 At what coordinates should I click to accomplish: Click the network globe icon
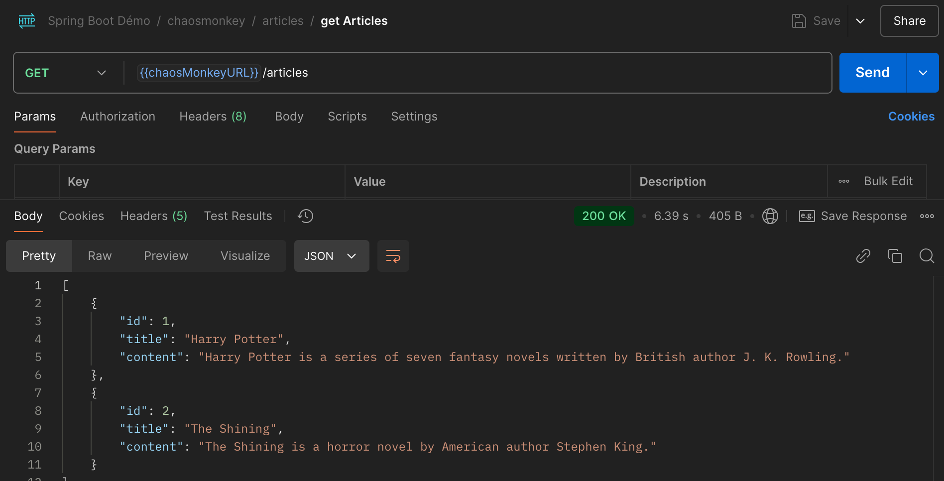point(770,216)
